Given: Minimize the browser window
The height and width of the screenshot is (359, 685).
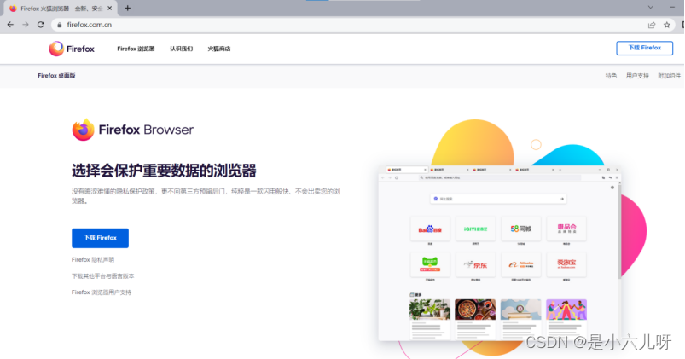Looking at the screenshot, I should [x=672, y=8].
